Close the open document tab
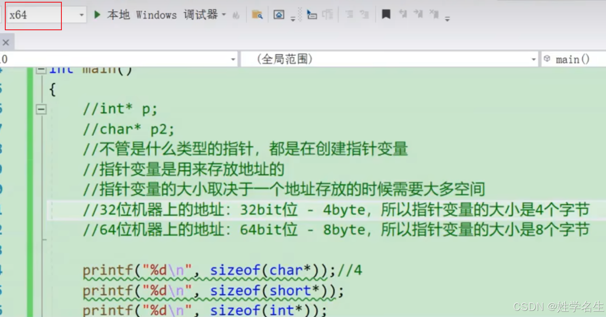 tap(6, 43)
